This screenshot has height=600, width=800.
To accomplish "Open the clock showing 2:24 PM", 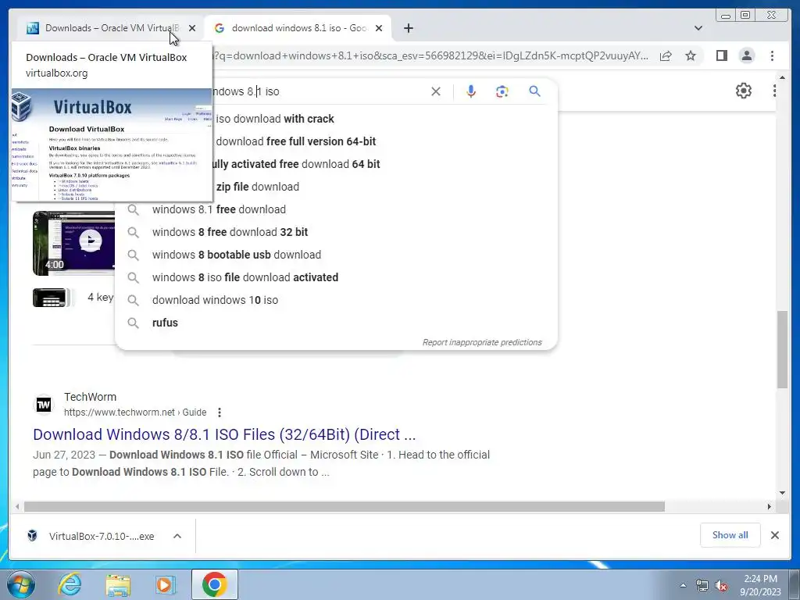I will point(760,585).
